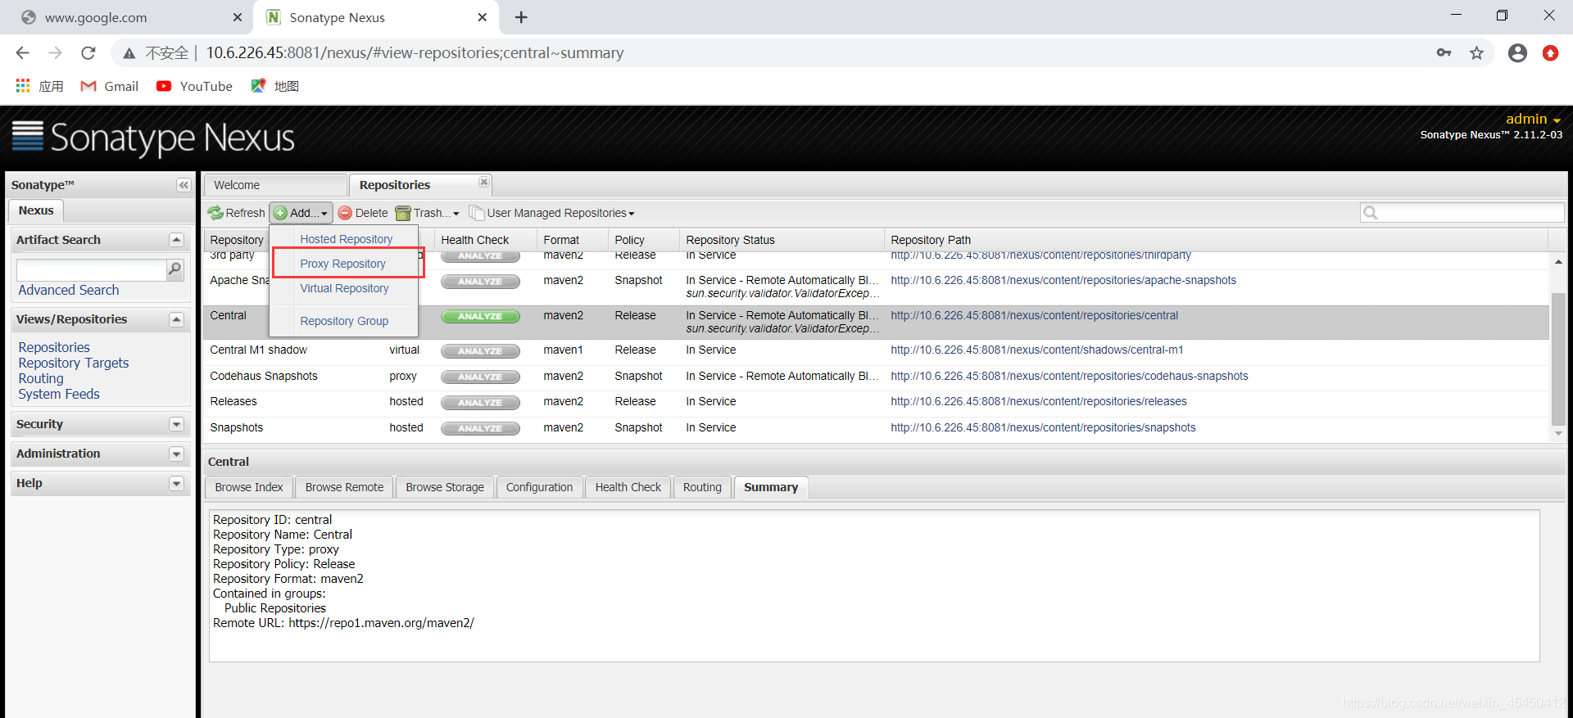
Task: Click ANALYZE button for Codehaus Snapshots
Action: (480, 377)
